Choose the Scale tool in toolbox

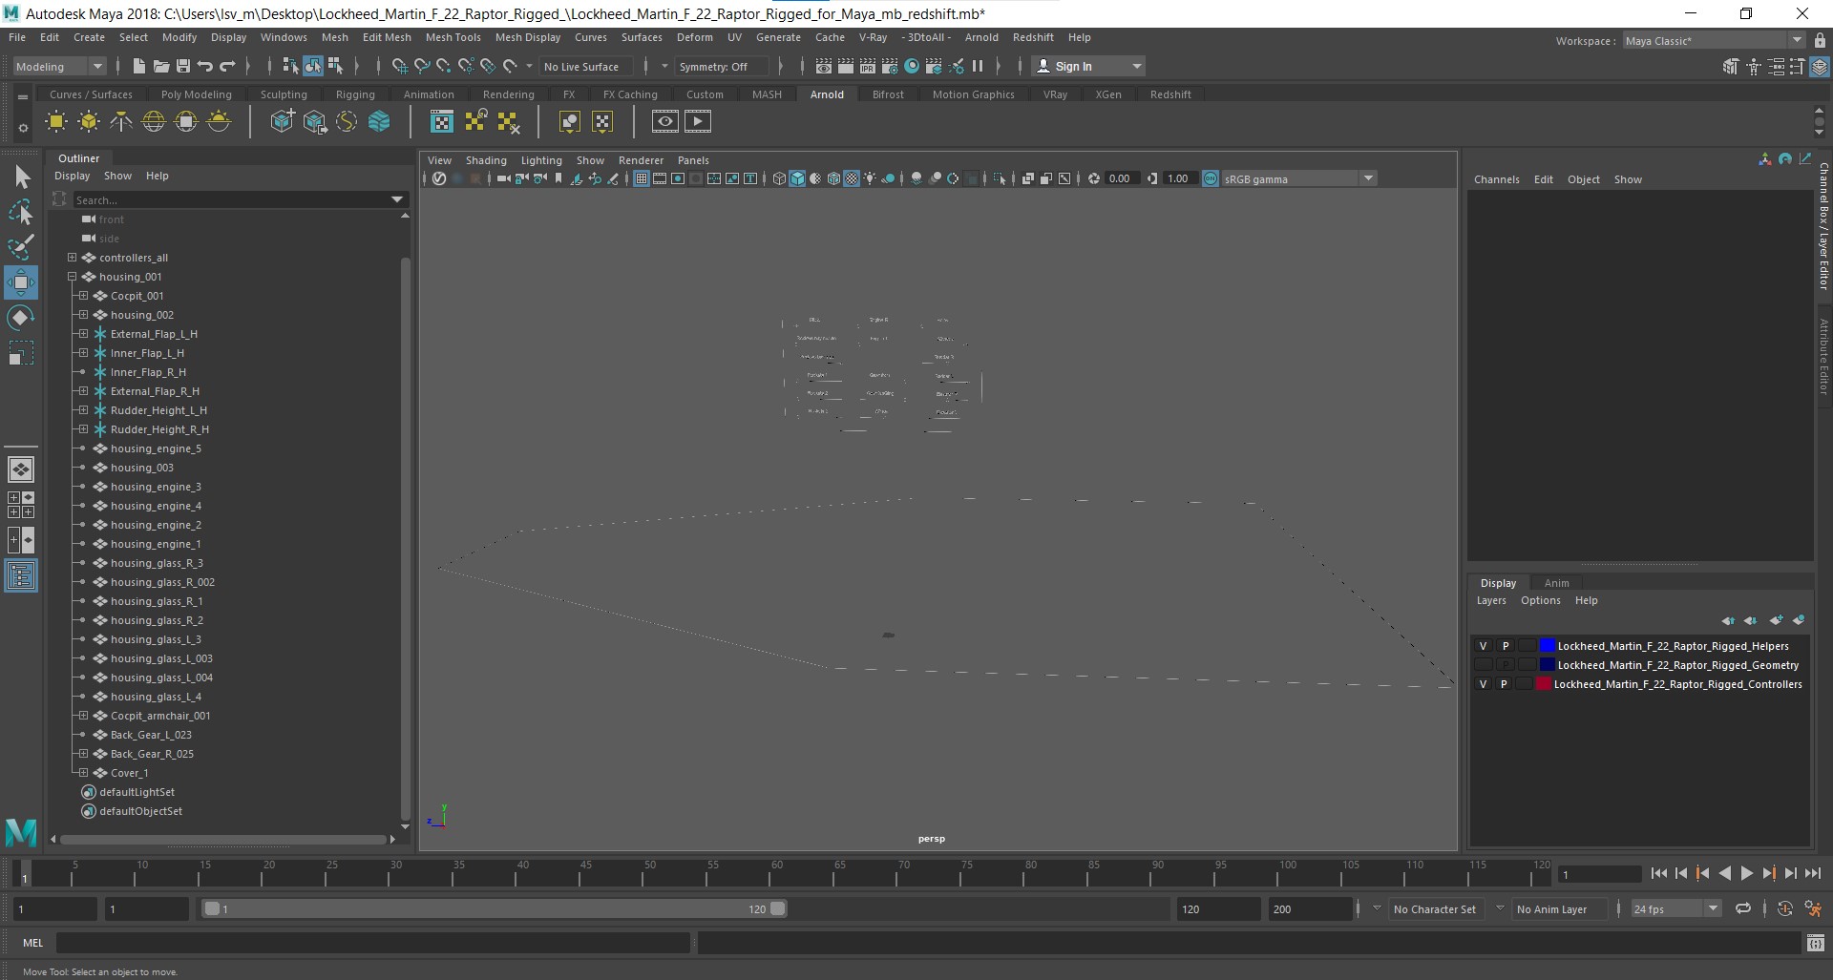[21, 353]
